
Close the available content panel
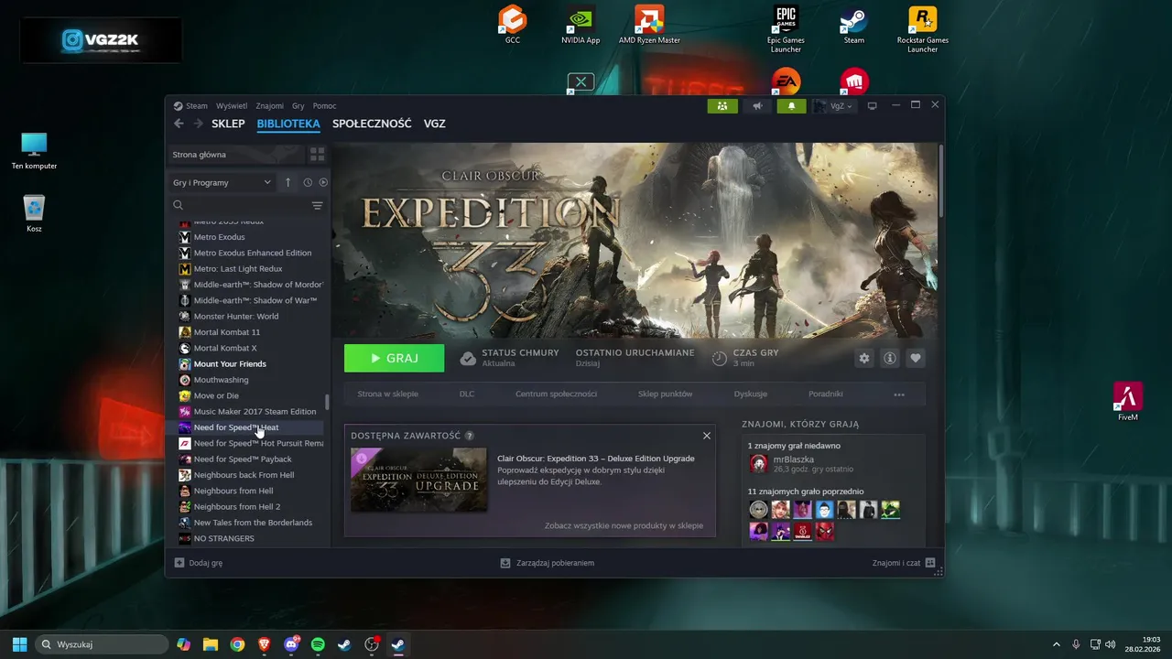[707, 436]
